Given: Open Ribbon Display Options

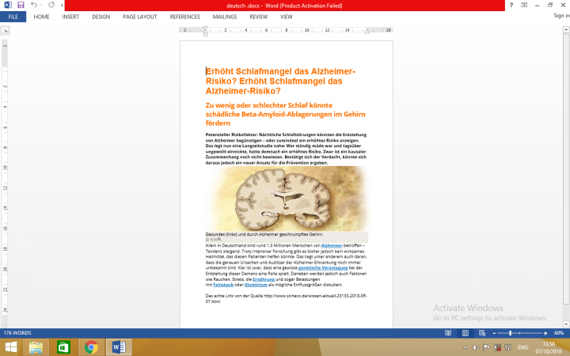Looking at the screenshot, I should tap(524, 5).
